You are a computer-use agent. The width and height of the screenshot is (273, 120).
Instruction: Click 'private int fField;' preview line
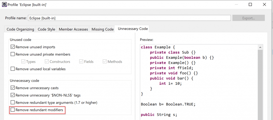point(172,68)
